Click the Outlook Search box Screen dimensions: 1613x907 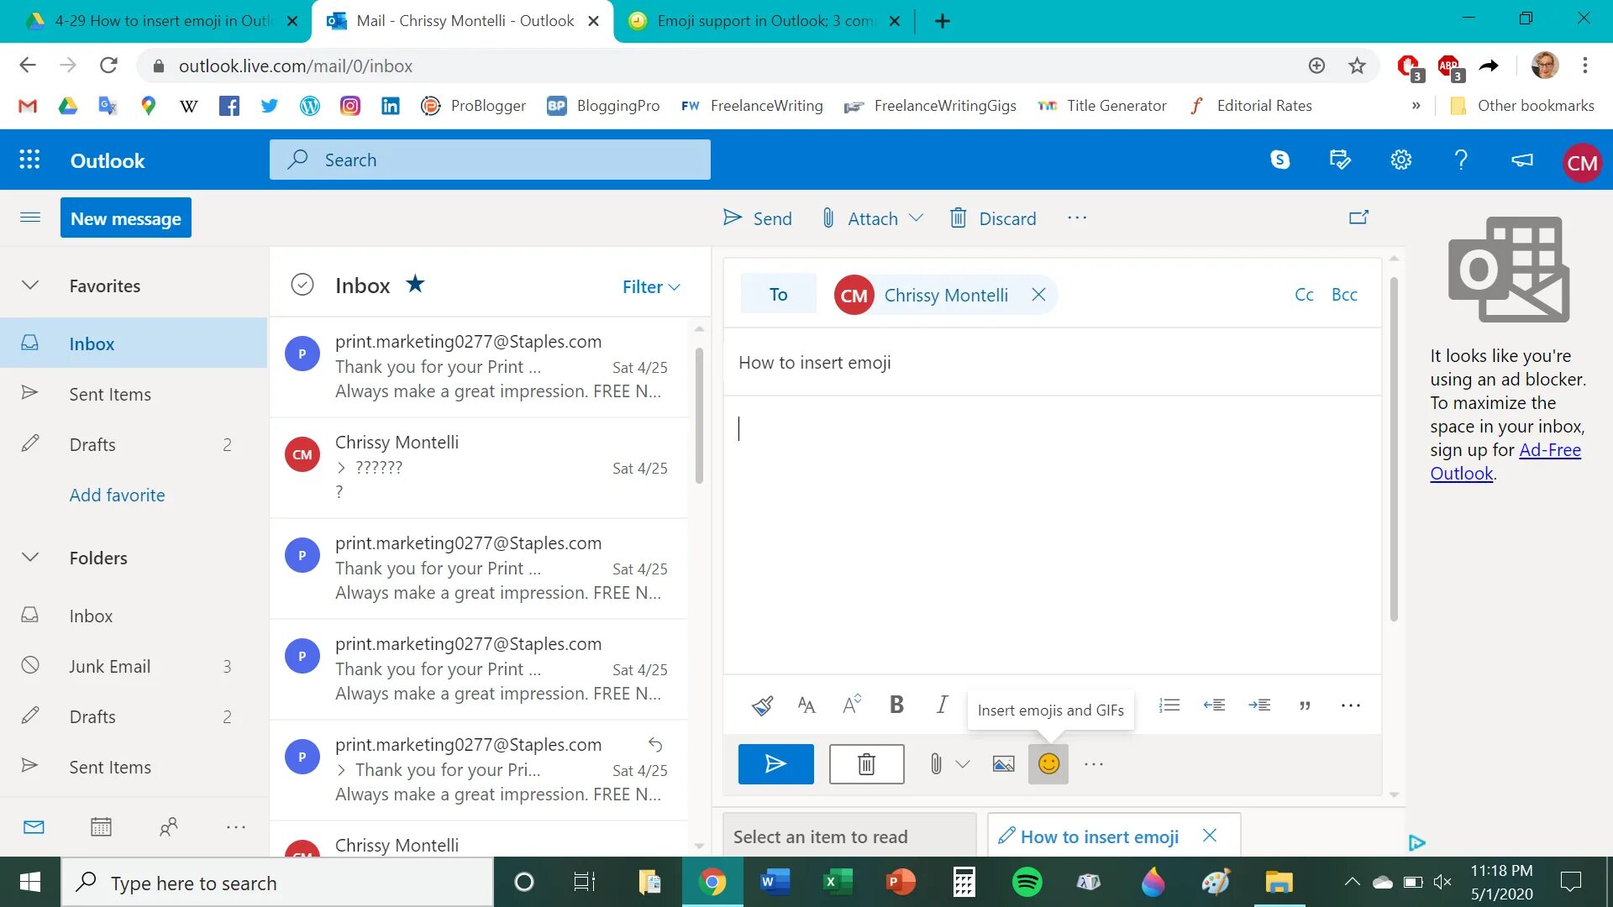point(490,160)
